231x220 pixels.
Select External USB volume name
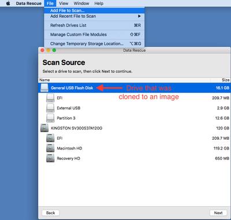click(x=69, y=108)
